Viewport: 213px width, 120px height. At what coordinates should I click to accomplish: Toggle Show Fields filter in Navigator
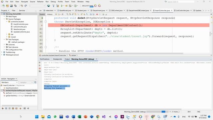tap(6, 108)
